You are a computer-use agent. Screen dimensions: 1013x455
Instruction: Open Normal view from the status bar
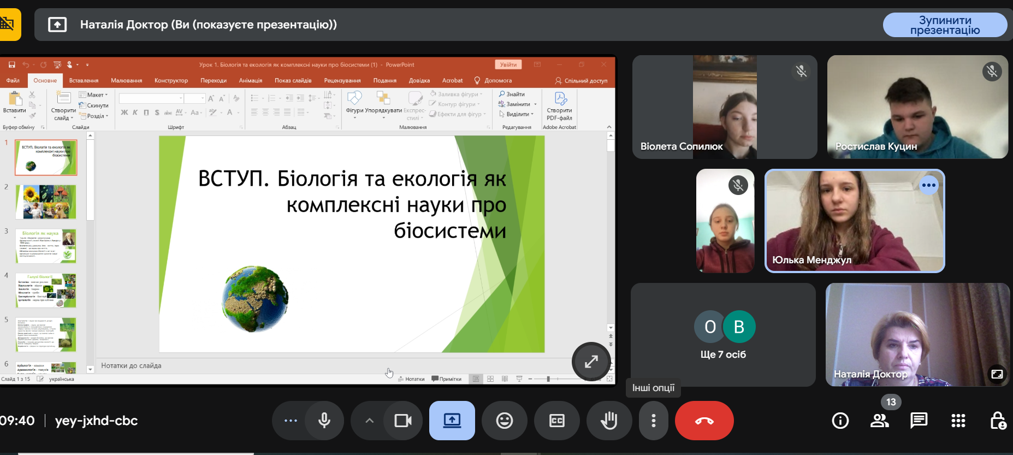coord(476,379)
